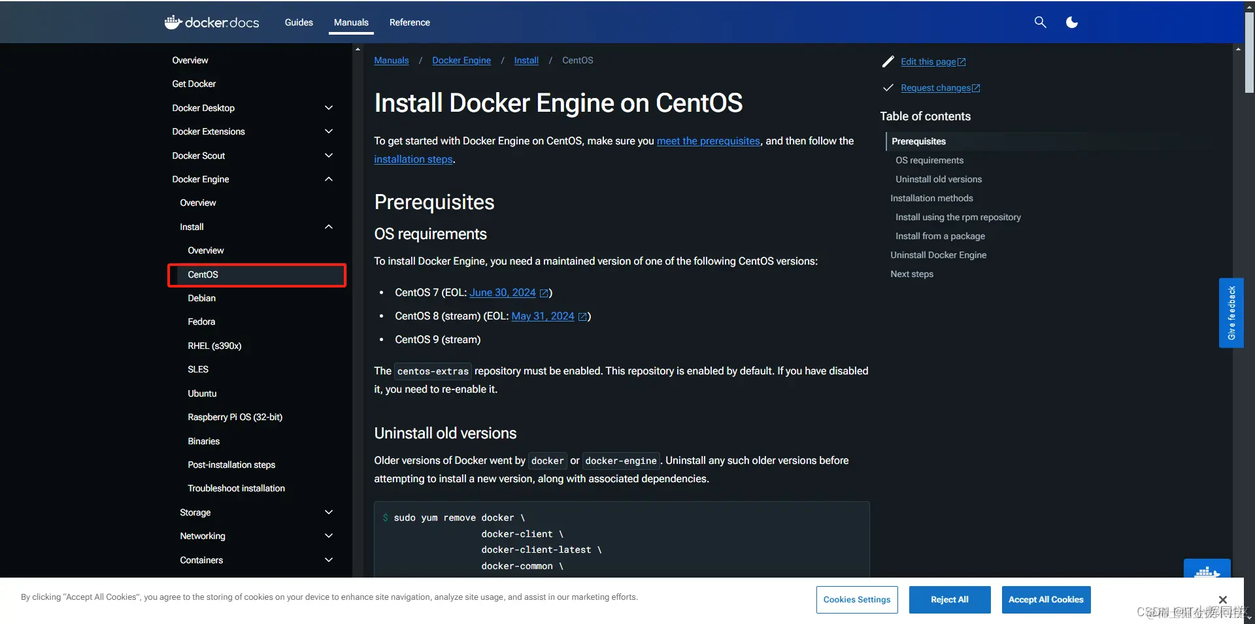This screenshot has height=624, width=1255.
Task: Jump to Prerequisites in table of contents
Action: click(918, 141)
